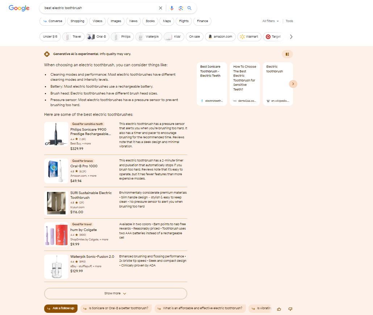Open the Philips Sonicare 9900 Prestige title

pos(91,132)
